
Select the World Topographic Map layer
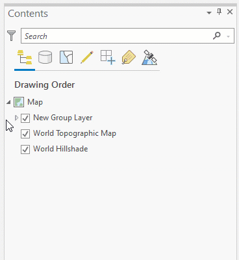(x=75, y=133)
